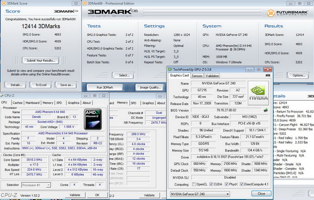Open the Graphics tab in front CPU-Z
Viewport: 314px width, 200px height.
coord(74,103)
